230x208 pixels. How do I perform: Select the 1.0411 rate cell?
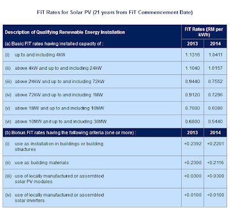[x=216, y=55]
